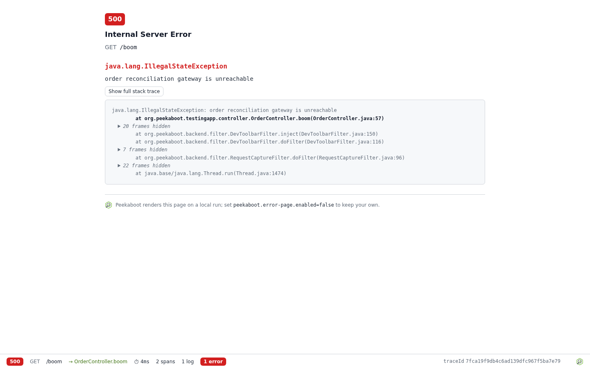Click the DevToolbarFilter.doFilter stack frame line
Image resolution: width=590 pixels, height=369 pixels.
click(x=260, y=142)
